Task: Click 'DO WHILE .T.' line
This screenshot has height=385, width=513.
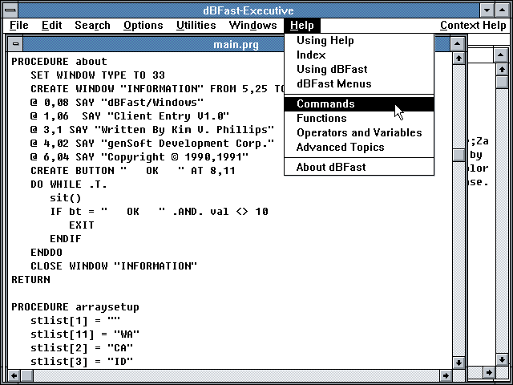Action: click(69, 184)
